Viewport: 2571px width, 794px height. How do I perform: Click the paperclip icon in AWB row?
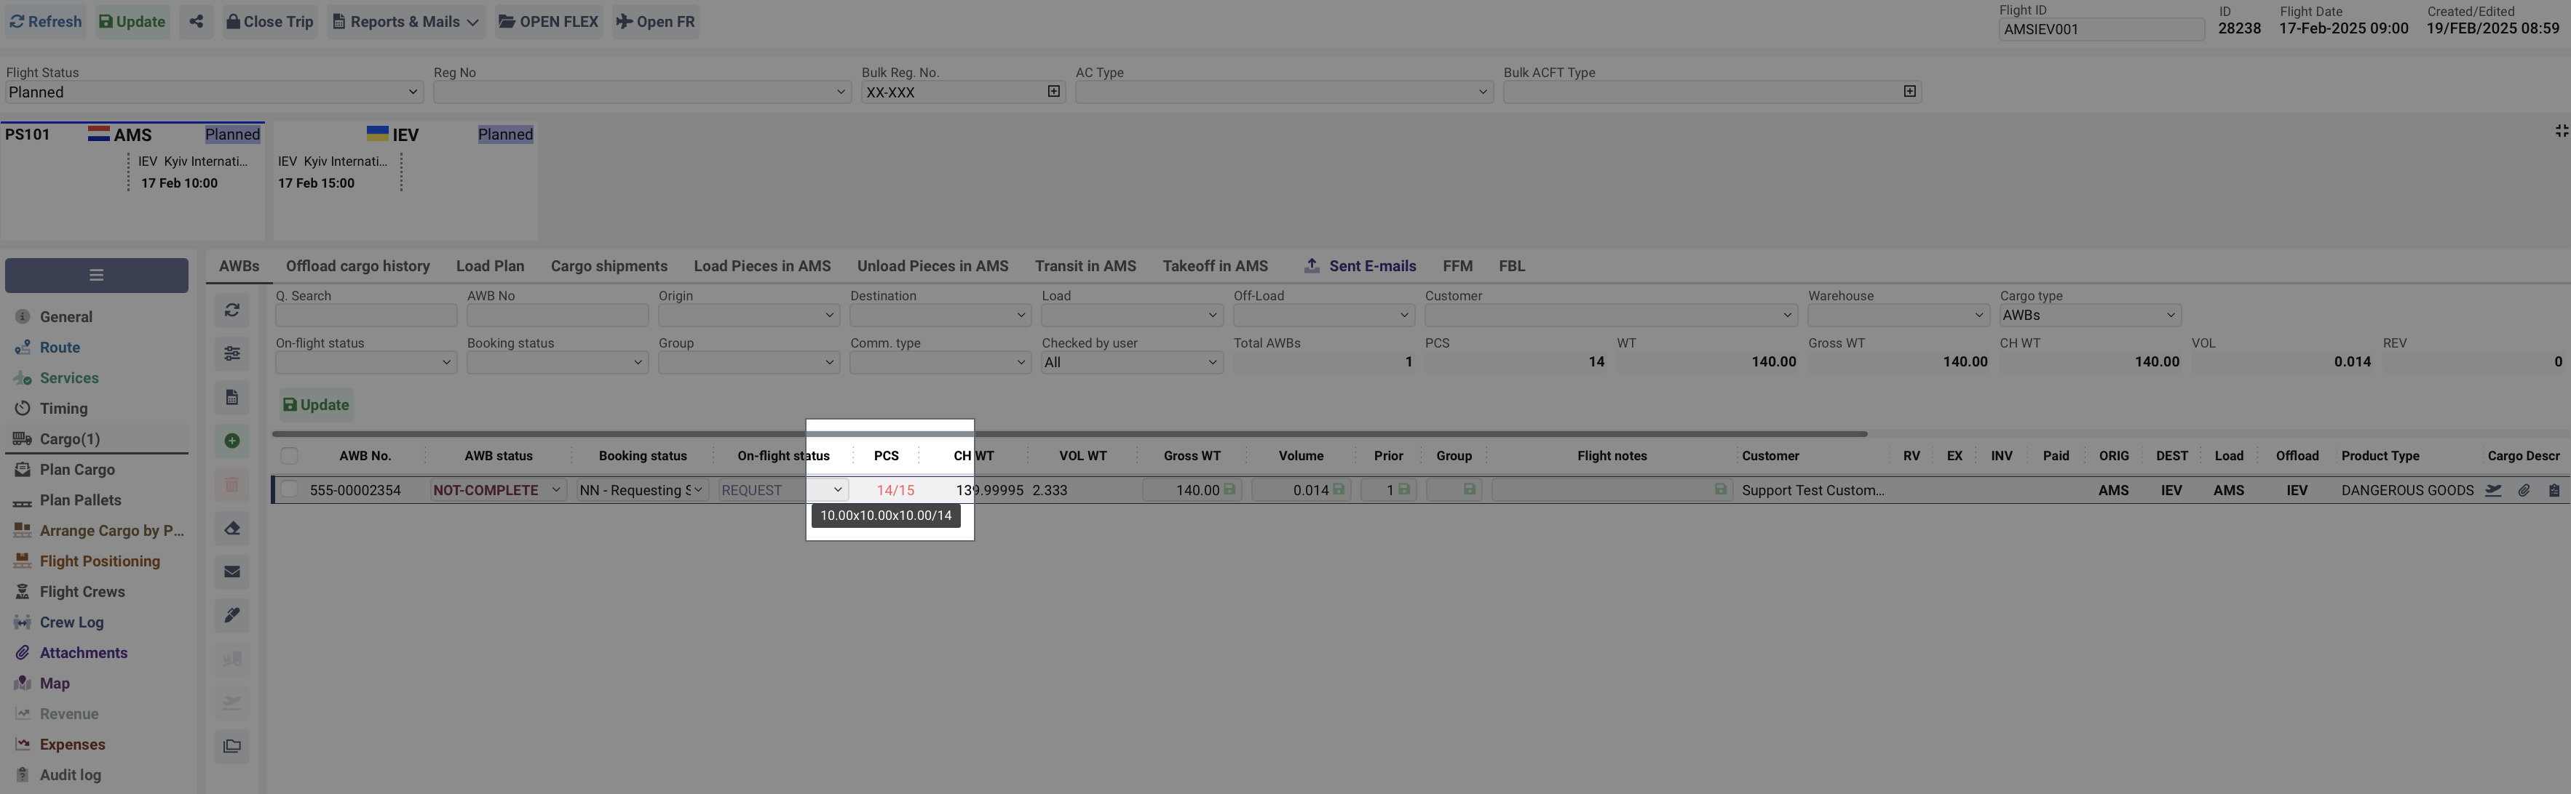2523,491
